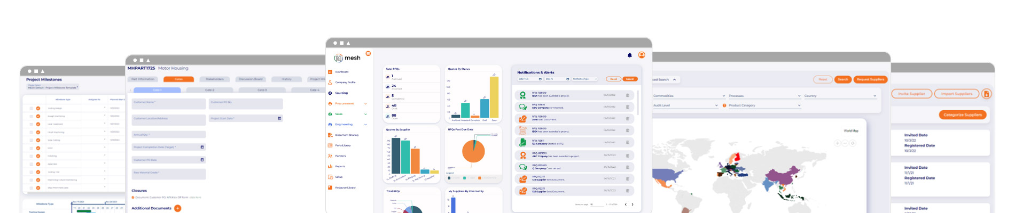Expand the Sales sidebar menu
This screenshot has width=1015, height=213.
pos(365,114)
